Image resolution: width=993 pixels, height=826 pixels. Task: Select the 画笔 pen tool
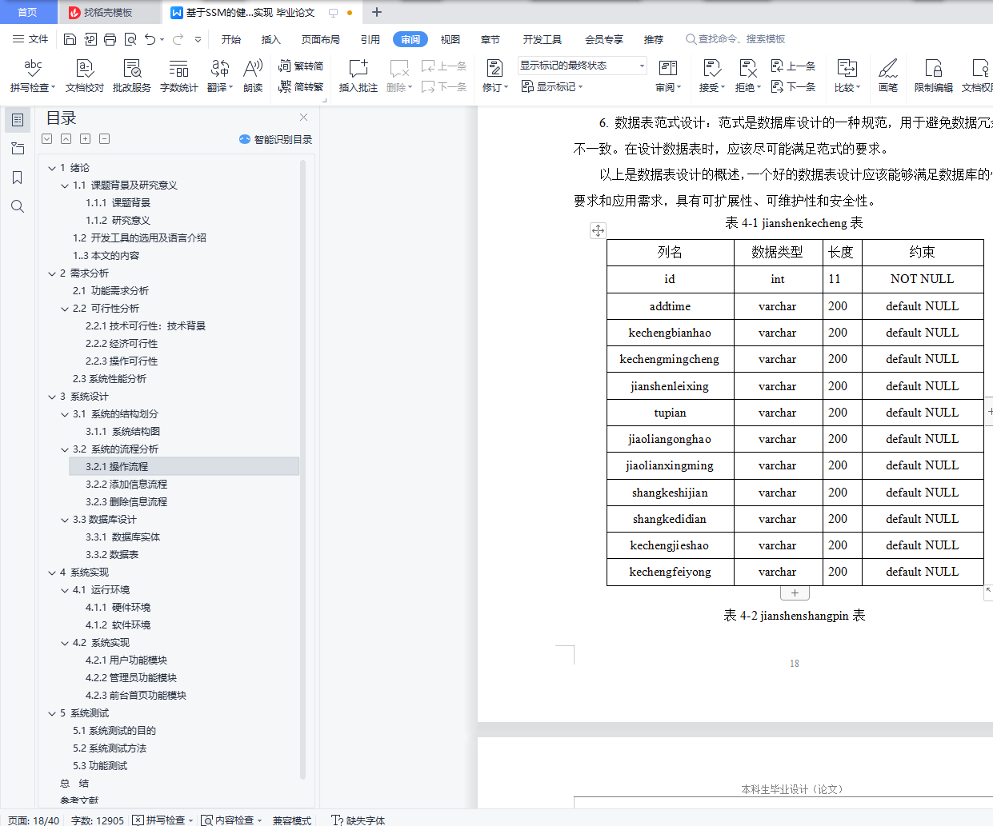coord(888,76)
